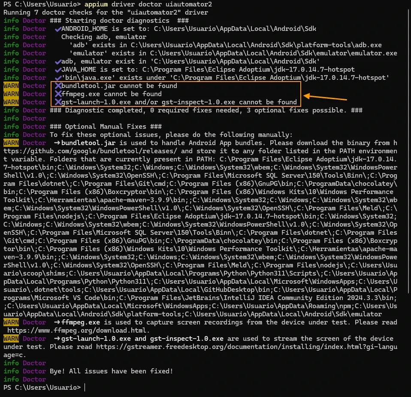Click the X mark beside bundletool.jar cannot be found

coord(58,86)
